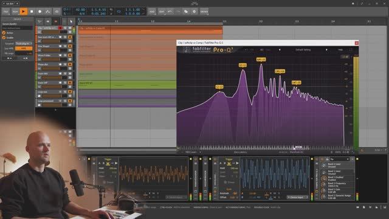Screen dimensions: 389x219
Task: Select the Snare WF #1 clip in arranger
Action: 127,85
